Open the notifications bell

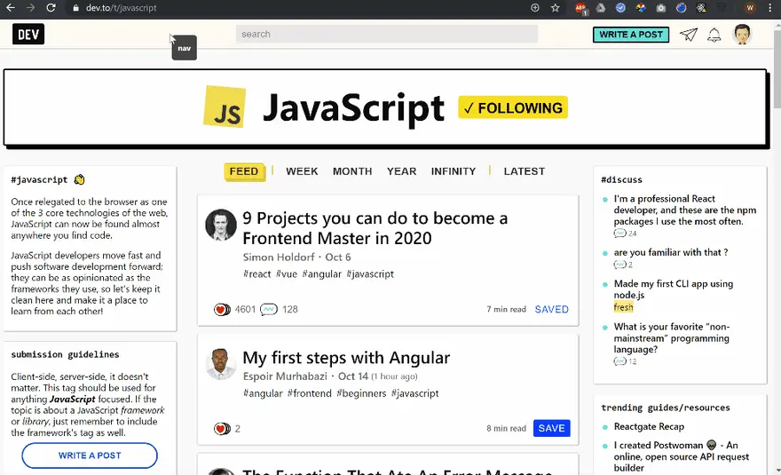(714, 35)
